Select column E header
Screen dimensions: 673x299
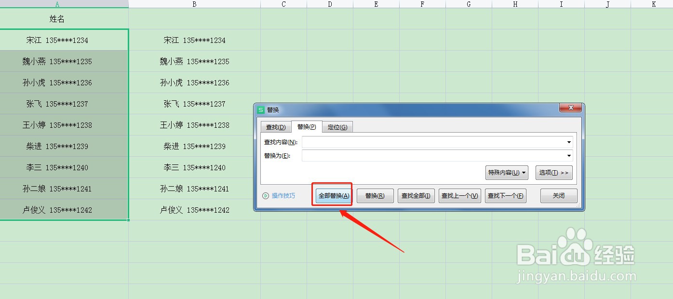pyautogui.click(x=376, y=4)
